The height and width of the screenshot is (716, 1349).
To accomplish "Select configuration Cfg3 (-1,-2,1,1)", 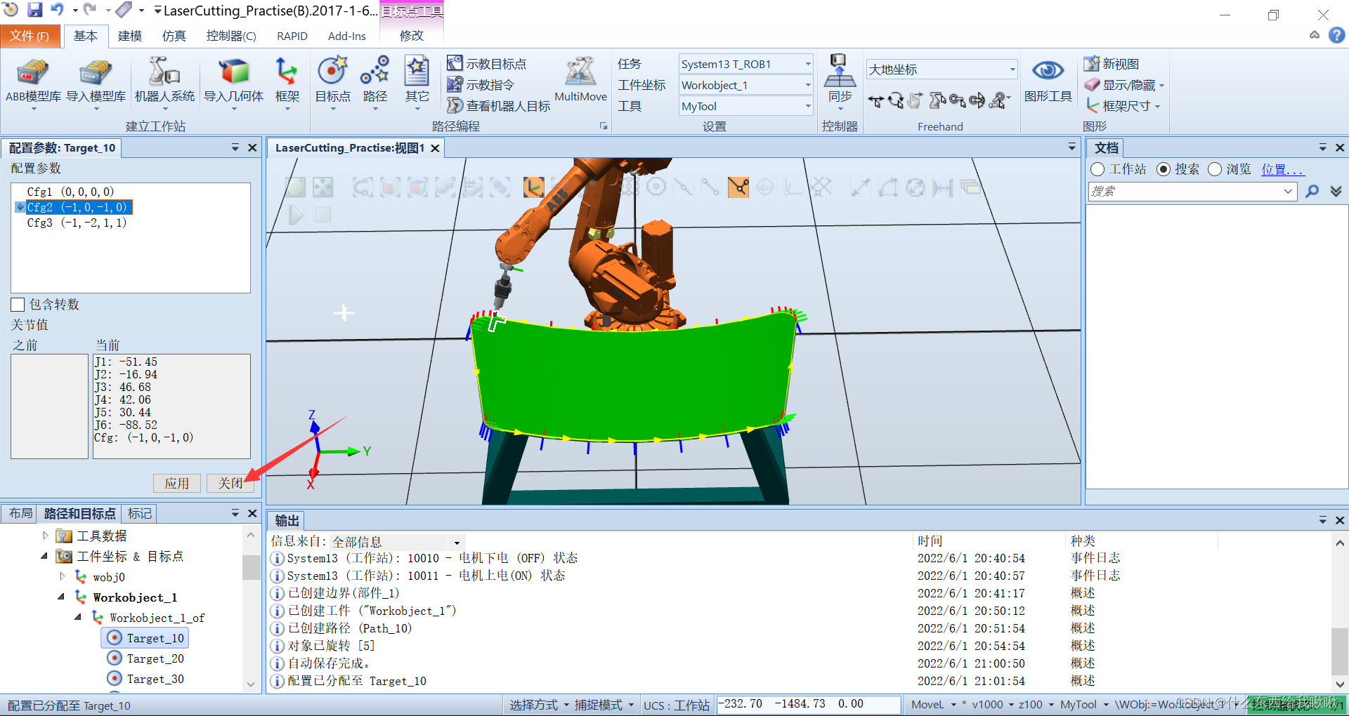I will (x=77, y=223).
